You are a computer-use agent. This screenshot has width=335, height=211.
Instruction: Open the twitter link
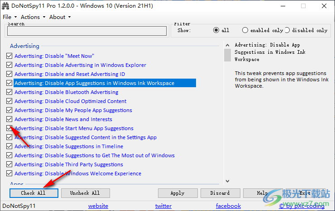163,206
